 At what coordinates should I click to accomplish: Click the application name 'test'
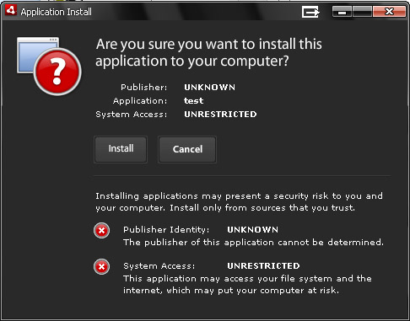193,101
